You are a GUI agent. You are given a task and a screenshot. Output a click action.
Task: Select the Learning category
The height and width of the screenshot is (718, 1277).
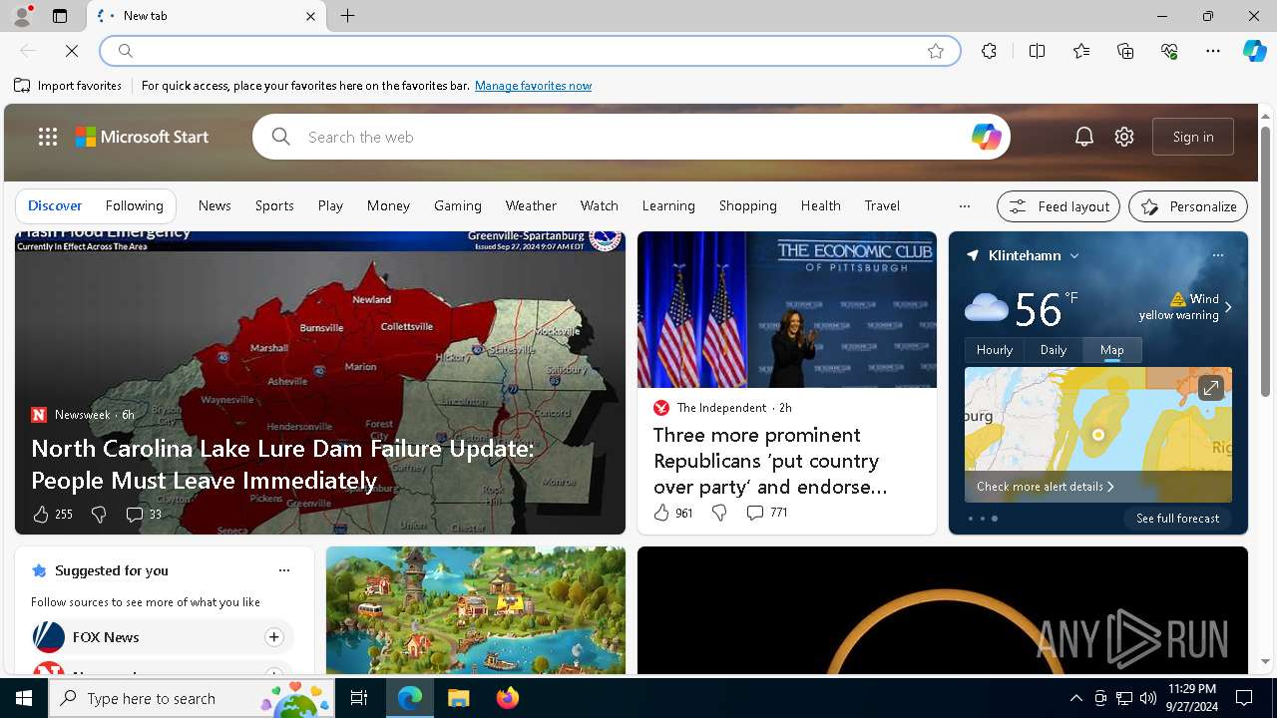click(668, 205)
